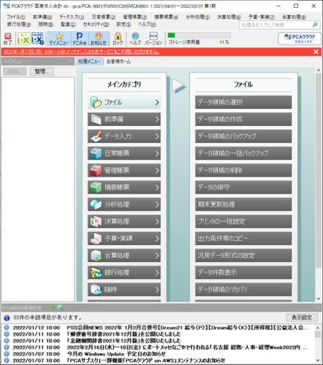
Task: Open the 郵便番号辞書2021年12月版 notice row
Action: [x=159, y=334]
